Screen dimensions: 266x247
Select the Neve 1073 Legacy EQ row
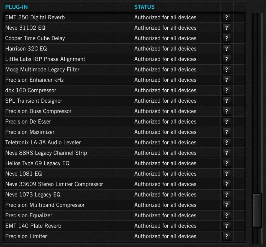point(32,194)
